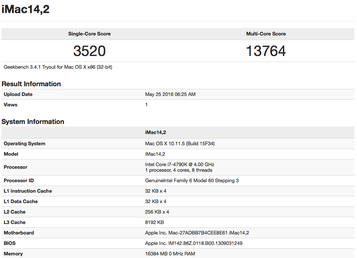Viewport: 357px width, 258px height.
Task: Click the Processor ID label
Action: 19,181
